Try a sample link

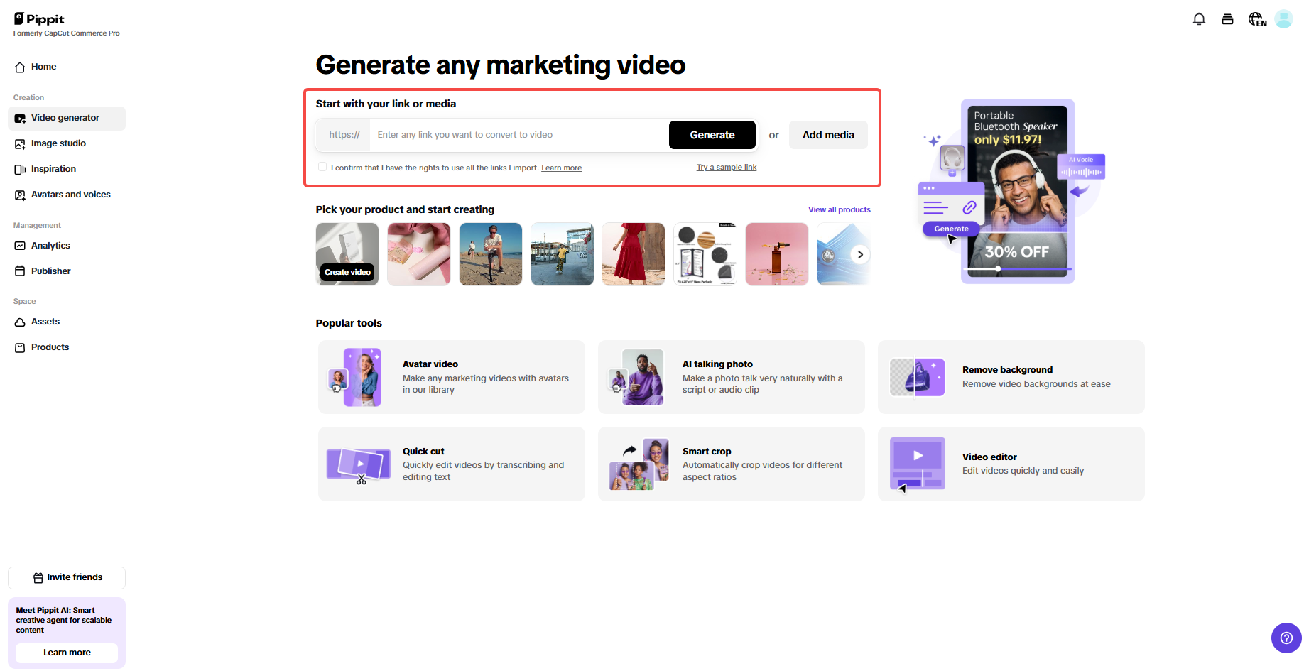tap(726, 167)
